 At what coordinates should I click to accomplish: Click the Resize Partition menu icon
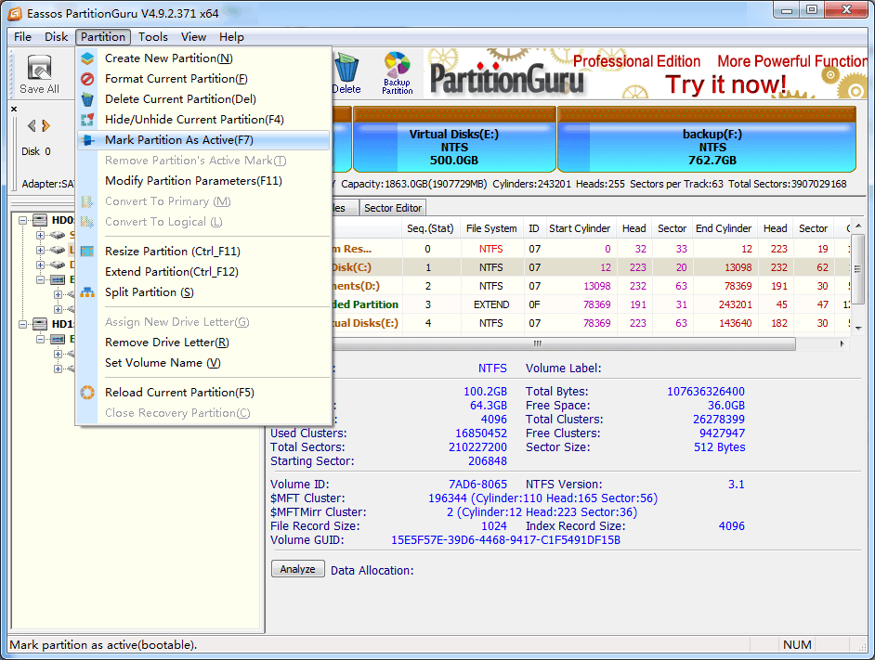click(x=87, y=251)
